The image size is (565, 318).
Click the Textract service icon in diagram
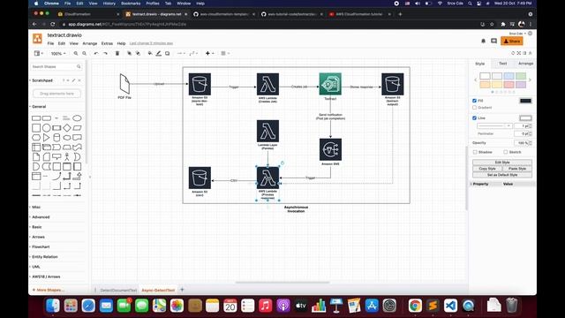[x=330, y=84]
